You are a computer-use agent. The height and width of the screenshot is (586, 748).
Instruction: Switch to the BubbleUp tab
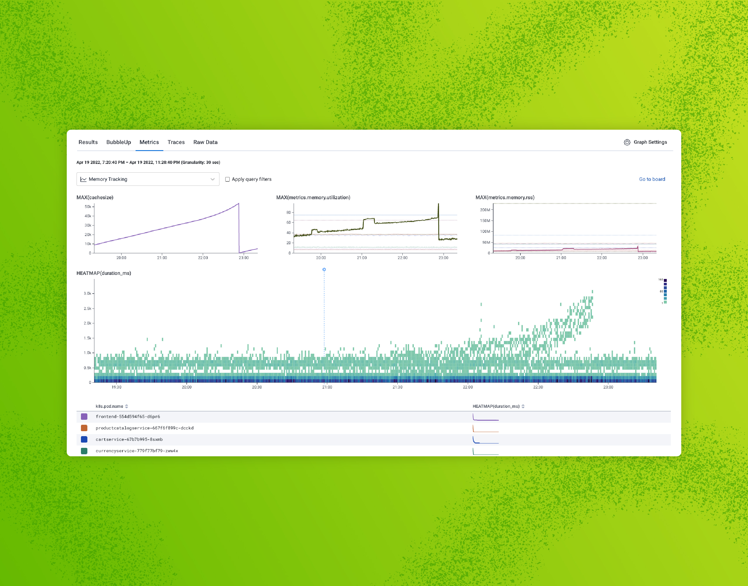coord(118,142)
